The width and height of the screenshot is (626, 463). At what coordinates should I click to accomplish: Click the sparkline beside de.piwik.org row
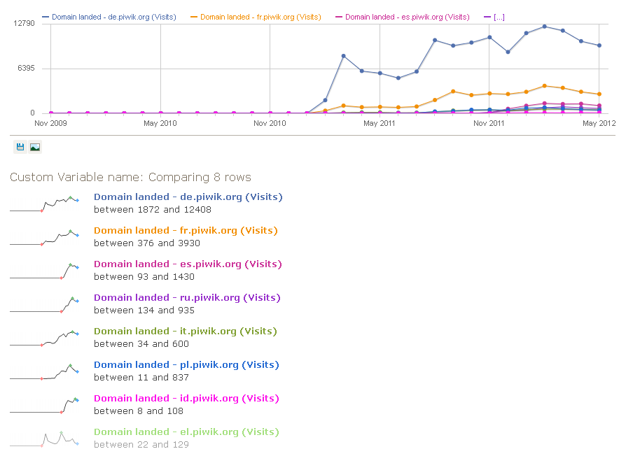(x=43, y=203)
